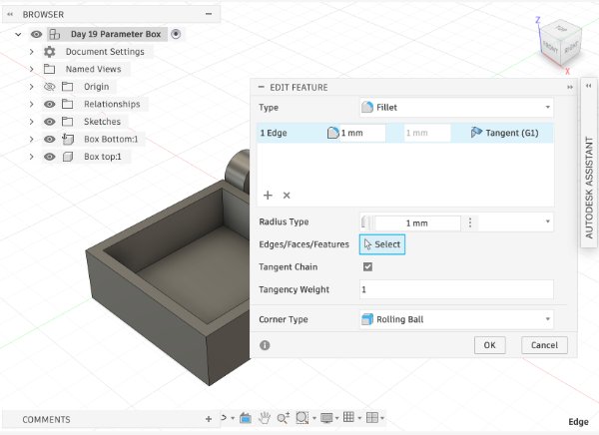Click the Select button for Edges/Faces/Features
Image resolution: width=599 pixels, height=435 pixels.
click(382, 244)
